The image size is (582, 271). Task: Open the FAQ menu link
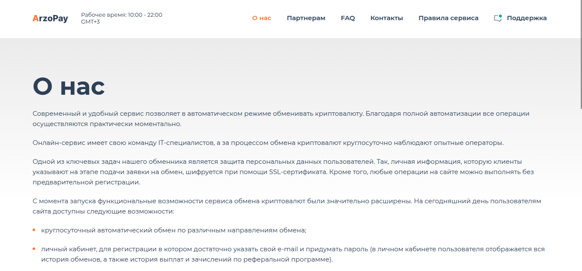(348, 18)
